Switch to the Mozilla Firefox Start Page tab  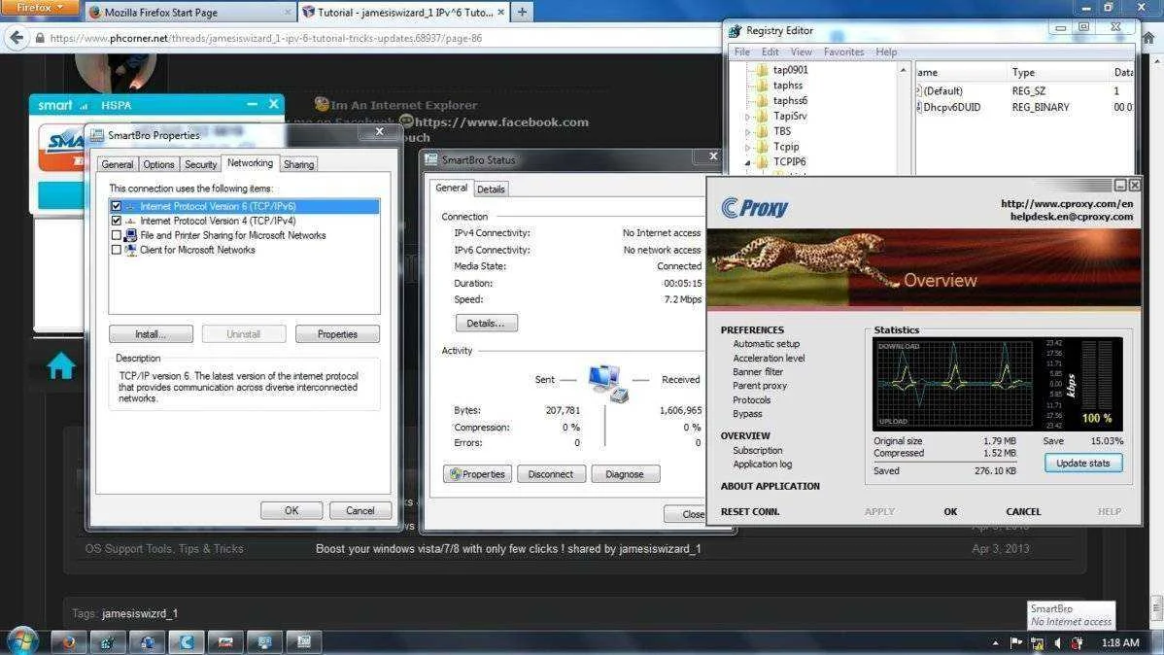coord(188,12)
